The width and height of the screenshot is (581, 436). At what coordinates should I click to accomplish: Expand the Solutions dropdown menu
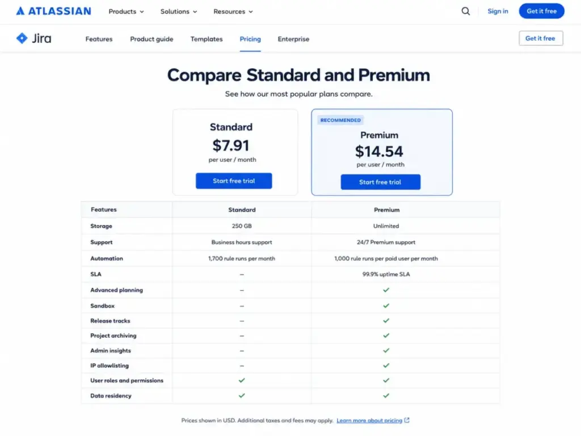[x=179, y=11]
